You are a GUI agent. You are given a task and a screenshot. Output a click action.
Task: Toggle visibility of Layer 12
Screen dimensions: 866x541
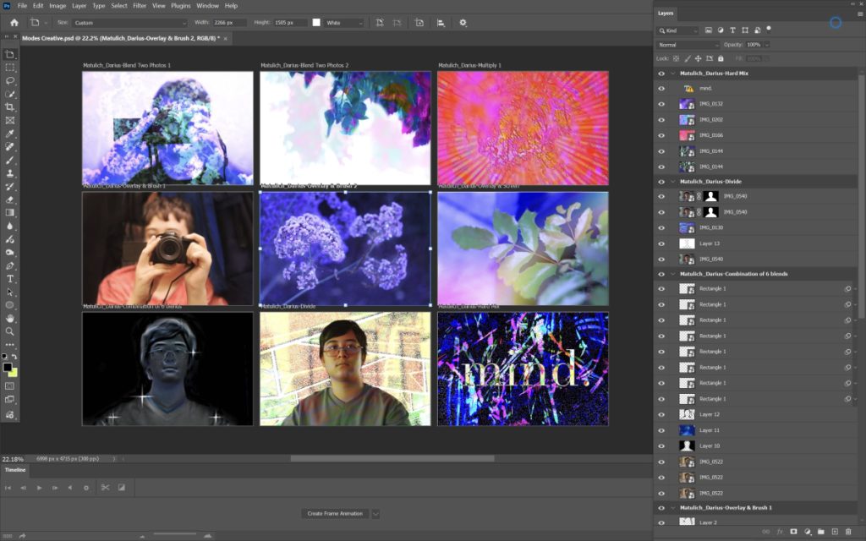[661, 414]
